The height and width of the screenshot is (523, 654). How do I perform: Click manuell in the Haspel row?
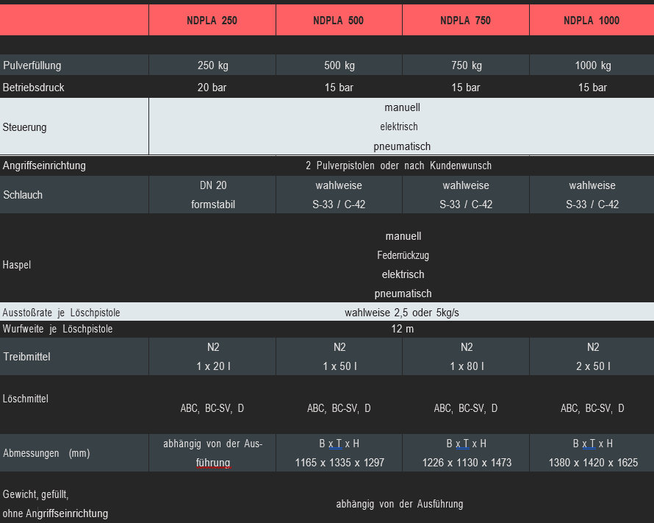point(403,236)
